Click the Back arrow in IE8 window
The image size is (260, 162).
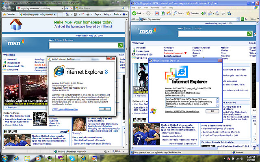pyautogui.click(x=4, y=8)
